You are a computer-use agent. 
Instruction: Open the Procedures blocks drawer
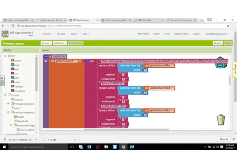(19, 91)
